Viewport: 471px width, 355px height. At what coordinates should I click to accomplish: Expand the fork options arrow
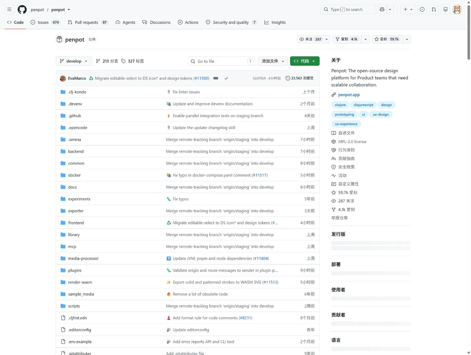[x=365, y=39]
